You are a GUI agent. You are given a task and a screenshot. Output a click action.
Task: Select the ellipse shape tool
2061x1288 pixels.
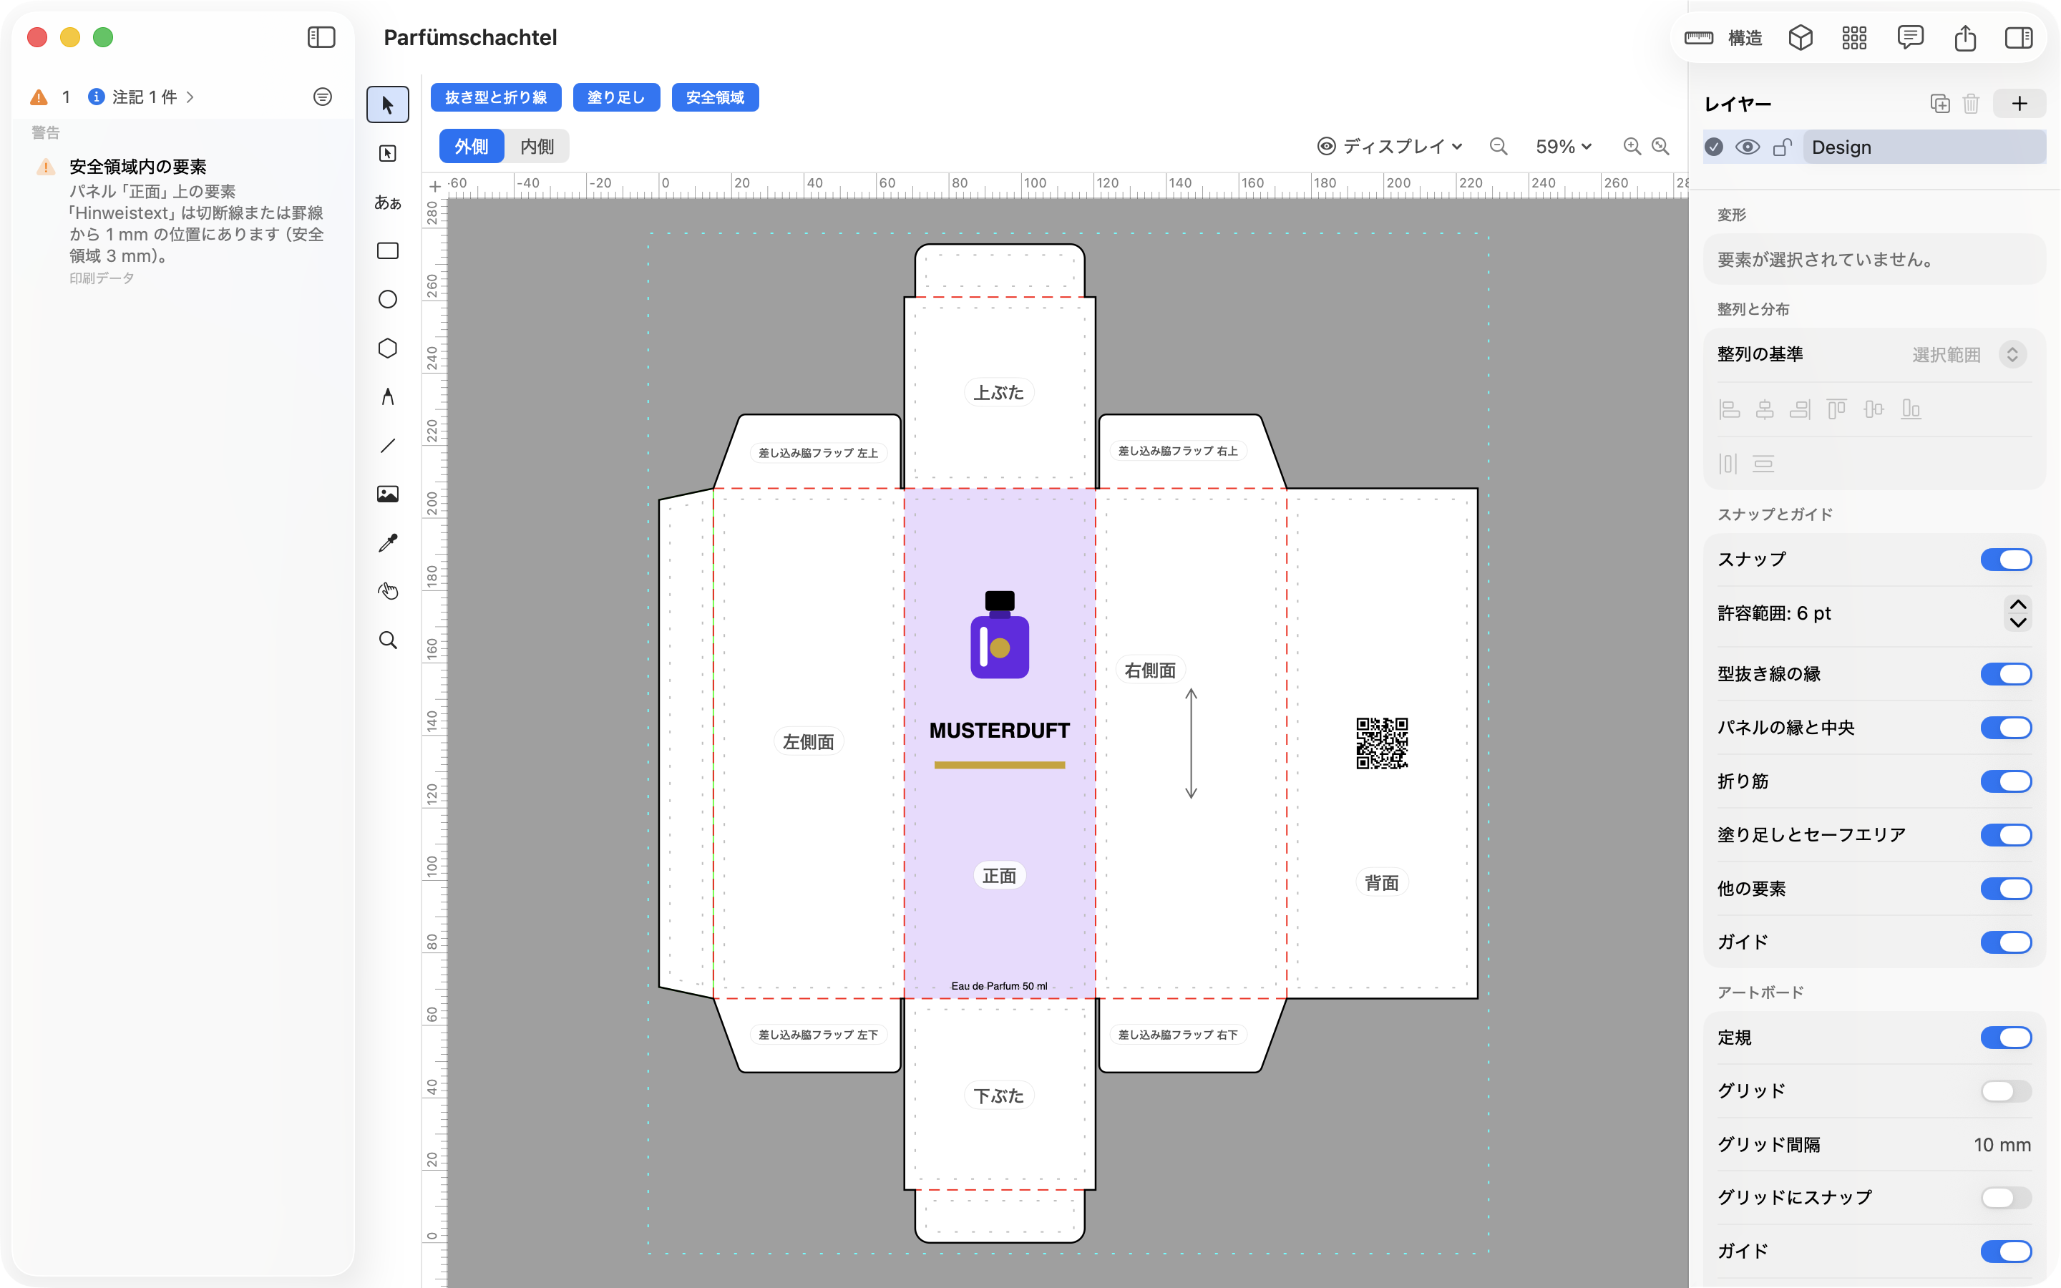[387, 299]
